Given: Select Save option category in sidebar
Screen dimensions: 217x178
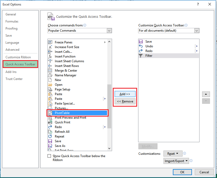Looking at the screenshot, I should [x=9, y=36].
